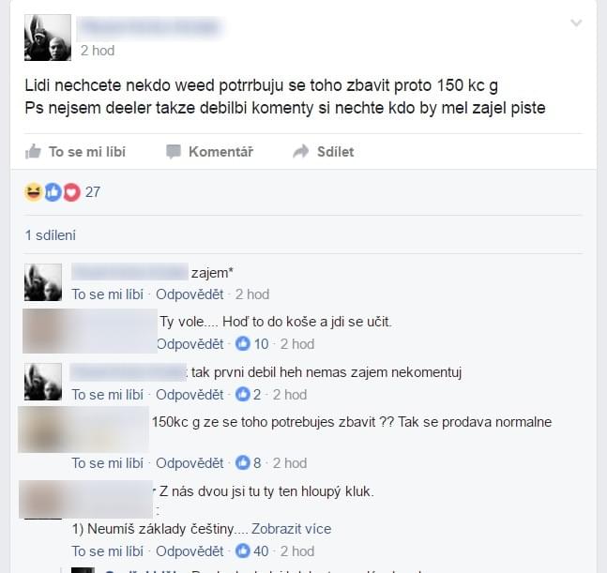This screenshot has height=573, width=607.
Task: Open the "1 sdílení" shares link
Action: [x=51, y=235]
